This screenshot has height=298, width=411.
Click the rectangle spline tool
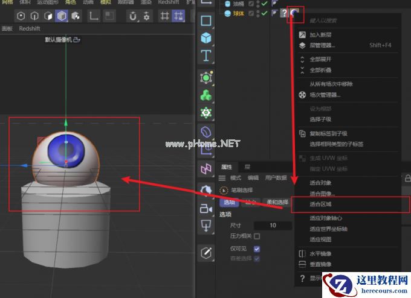click(206, 21)
